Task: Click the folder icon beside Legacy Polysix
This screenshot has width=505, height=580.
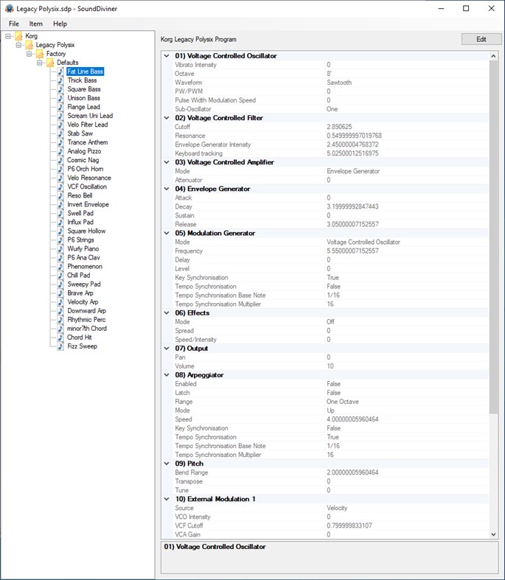Action: tap(29, 45)
